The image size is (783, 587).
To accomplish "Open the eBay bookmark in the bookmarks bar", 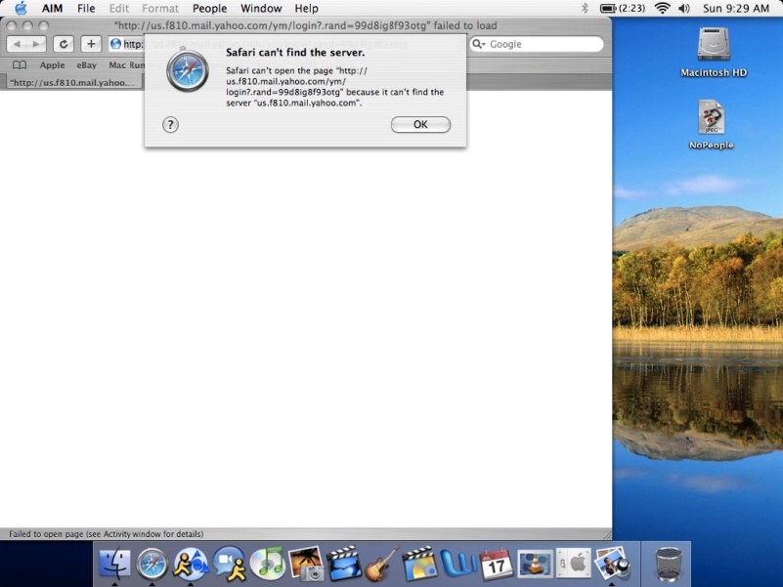I will tap(86, 64).
